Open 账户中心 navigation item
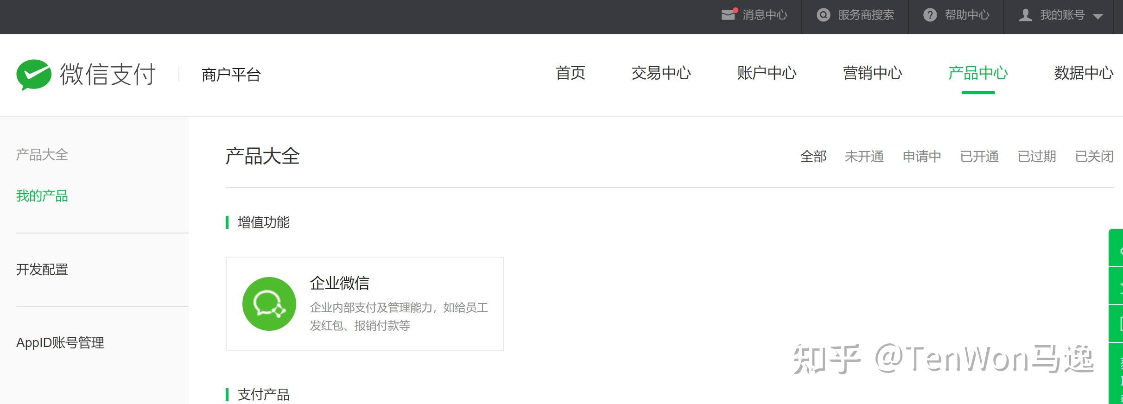Screen dimensions: 1123x404 point(767,73)
